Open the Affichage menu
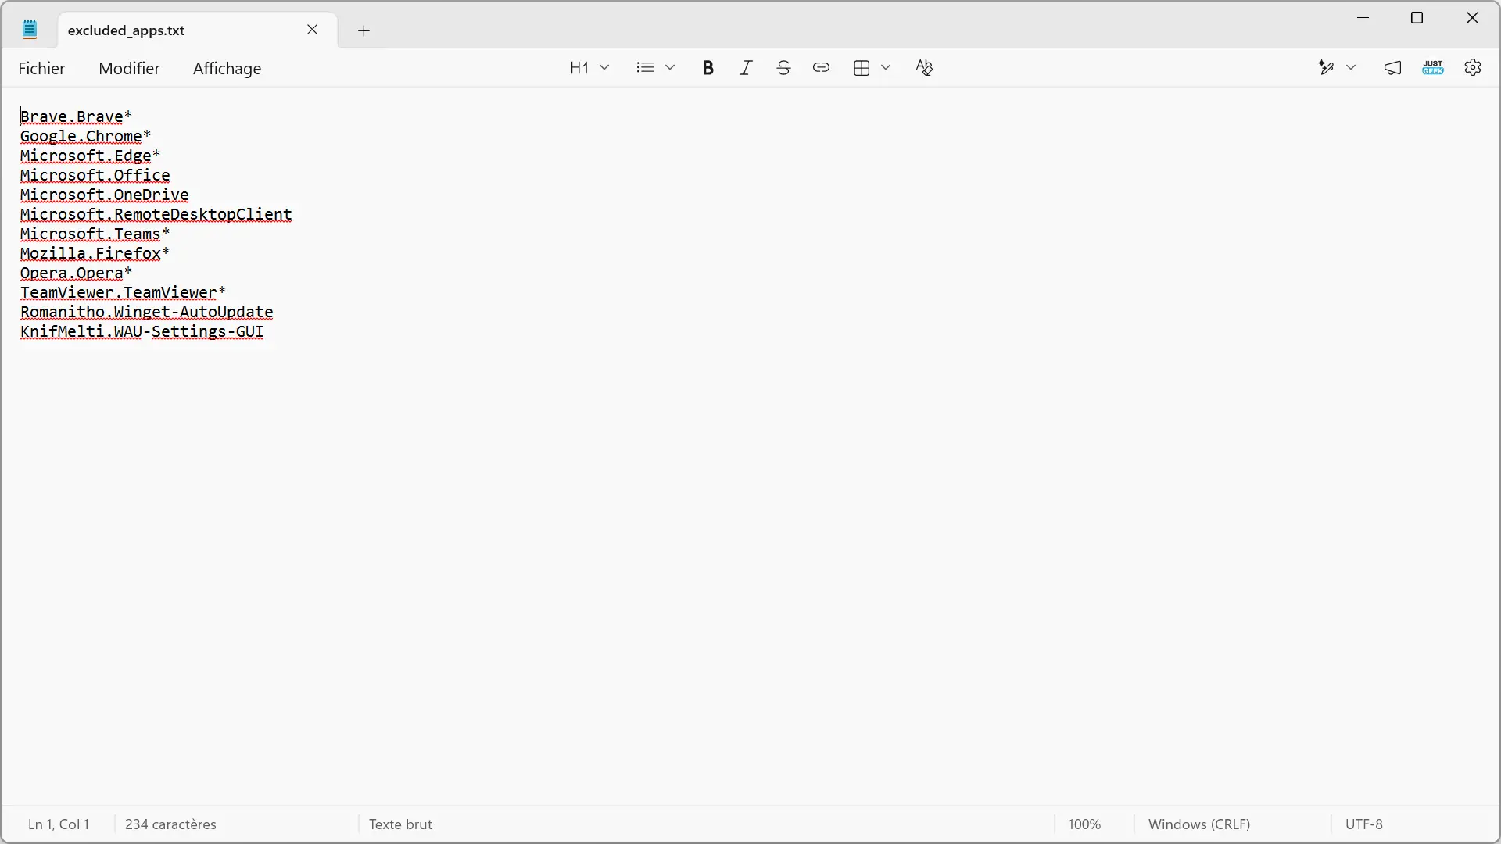The width and height of the screenshot is (1501, 844). tap(227, 68)
